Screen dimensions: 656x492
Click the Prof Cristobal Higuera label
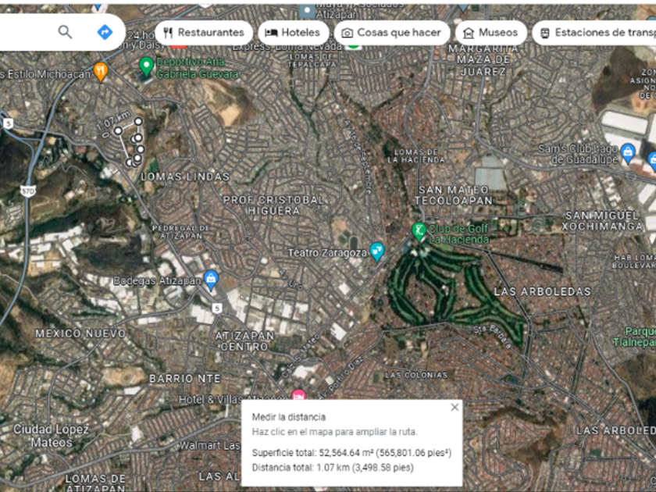(x=273, y=205)
